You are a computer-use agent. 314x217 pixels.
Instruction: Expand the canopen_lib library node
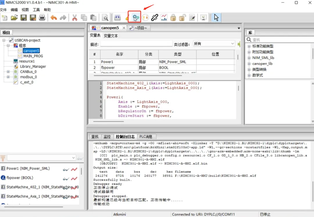point(249,64)
